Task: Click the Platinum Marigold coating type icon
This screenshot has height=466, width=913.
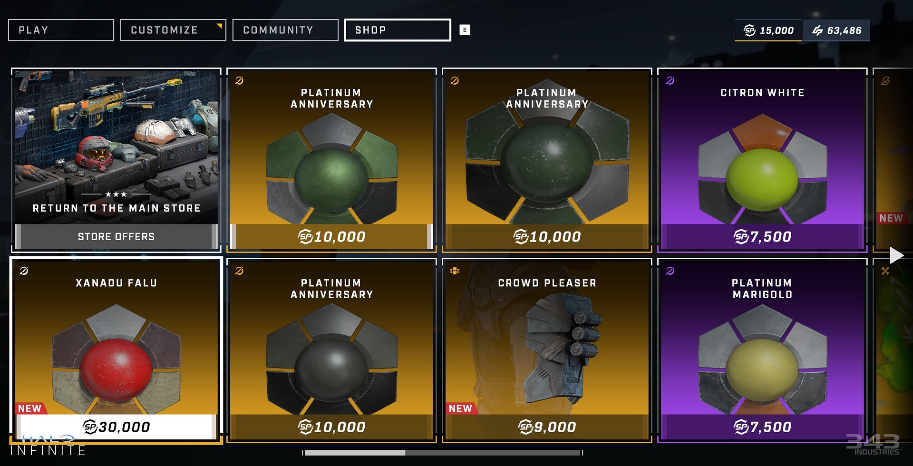Action: 670,271
